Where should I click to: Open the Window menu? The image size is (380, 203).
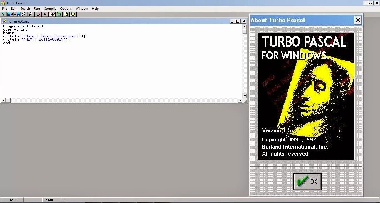(82, 9)
